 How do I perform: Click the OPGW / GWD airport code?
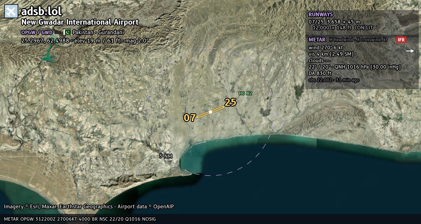pyautogui.click(x=37, y=32)
